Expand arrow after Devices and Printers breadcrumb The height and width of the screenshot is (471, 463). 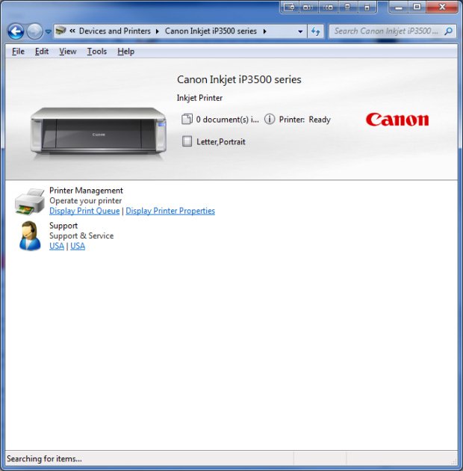[x=158, y=31]
